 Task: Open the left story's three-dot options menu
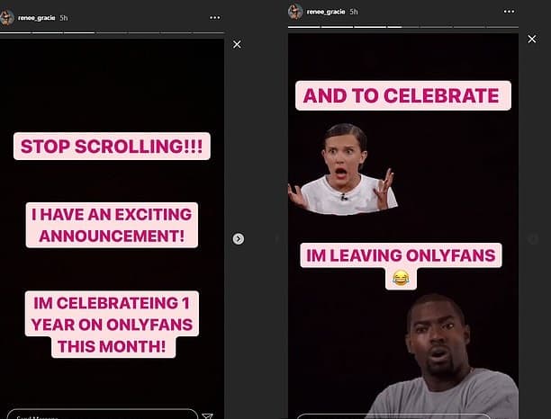(214, 18)
